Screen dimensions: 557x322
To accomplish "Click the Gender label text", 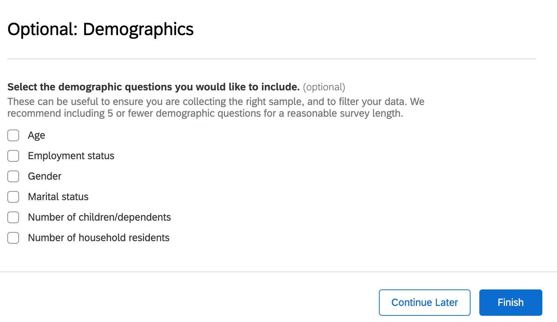I will (x=44, y=176).
